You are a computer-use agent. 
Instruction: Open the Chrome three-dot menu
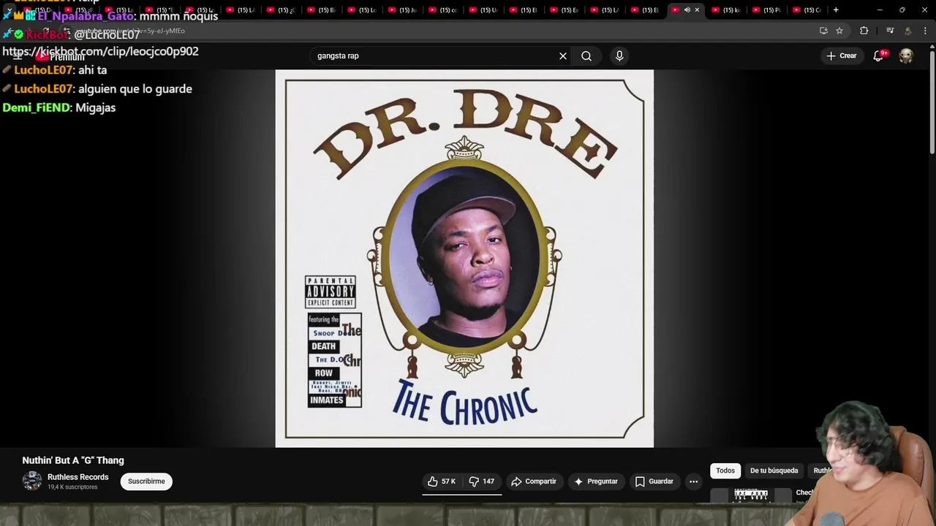[925, 31]
